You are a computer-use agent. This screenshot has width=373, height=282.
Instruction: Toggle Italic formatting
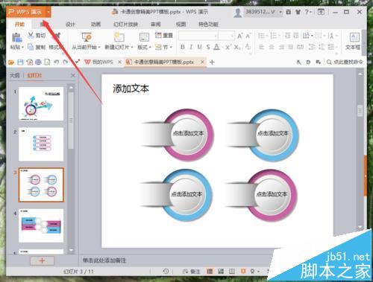pos(191,47)
